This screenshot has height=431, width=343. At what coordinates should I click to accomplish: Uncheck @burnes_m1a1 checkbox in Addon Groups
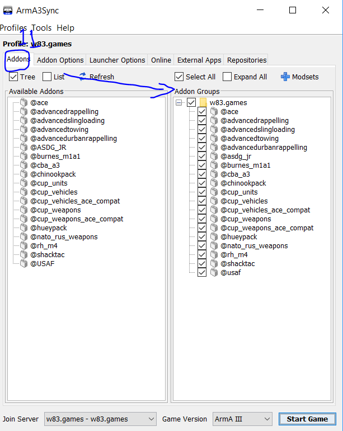point(202,165)
